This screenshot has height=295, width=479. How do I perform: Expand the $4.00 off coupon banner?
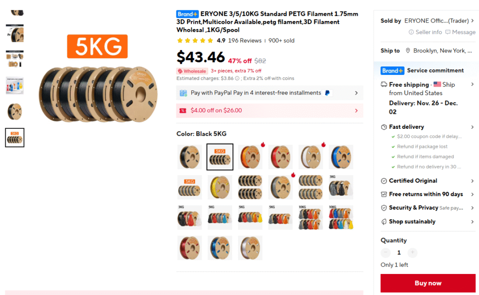pyautogui.click(x=269, y=111)
